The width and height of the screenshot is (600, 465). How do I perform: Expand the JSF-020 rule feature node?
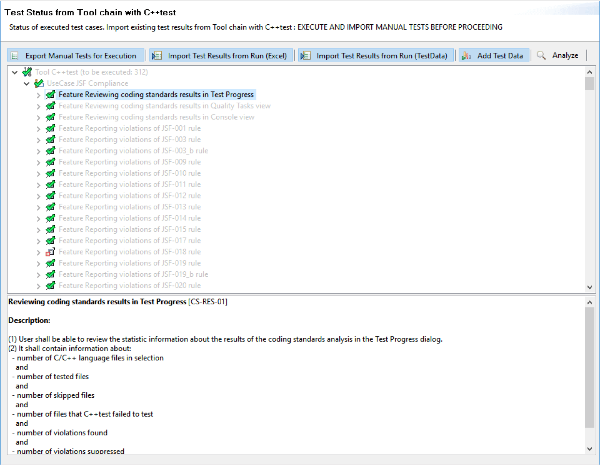[38, 286]
